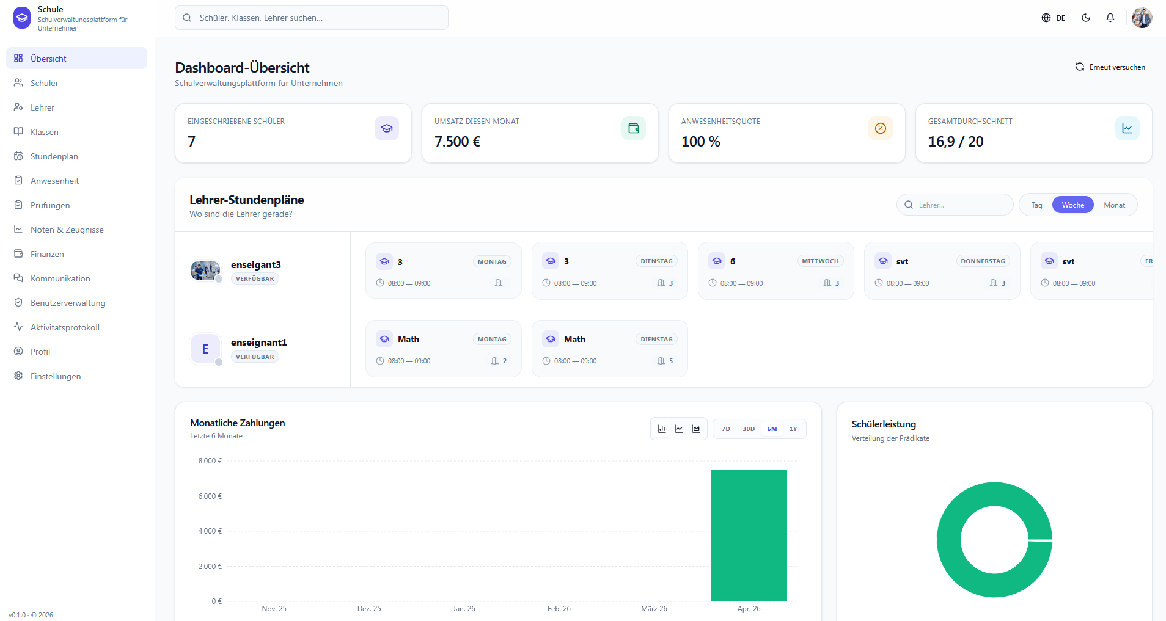Toggle dark mode moon icon
This screenshot has width=1166, height=621.
(1086, 18)
